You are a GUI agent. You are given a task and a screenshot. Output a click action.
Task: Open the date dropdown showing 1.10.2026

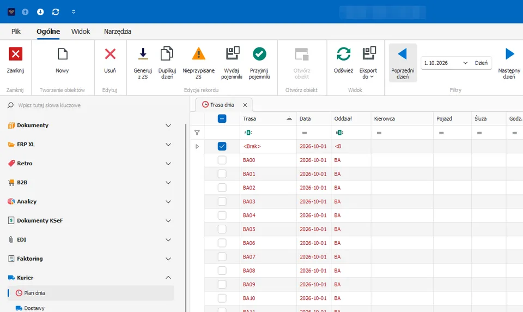(x=465, y=63)
